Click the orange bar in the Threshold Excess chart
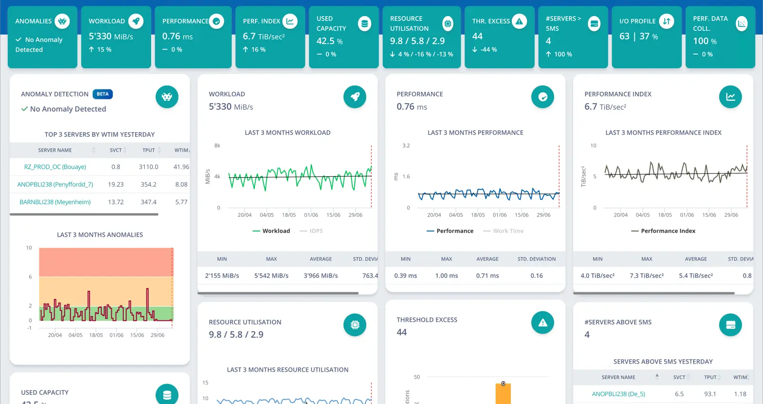 pyautogui.click(x=503, y=394)
